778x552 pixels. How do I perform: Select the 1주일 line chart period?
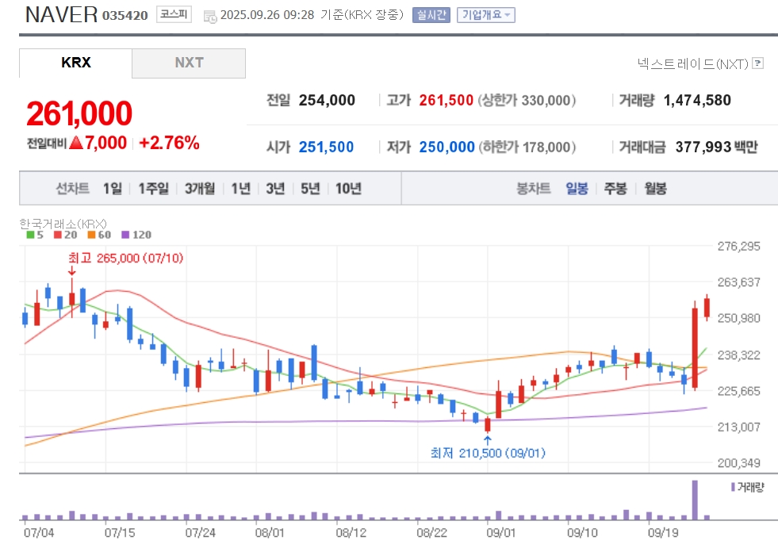(x=153, y=189)
